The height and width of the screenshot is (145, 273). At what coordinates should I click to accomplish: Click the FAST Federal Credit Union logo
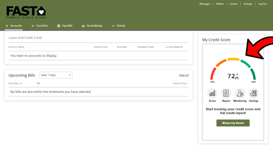pyautogui.click(x=26, y=12)
